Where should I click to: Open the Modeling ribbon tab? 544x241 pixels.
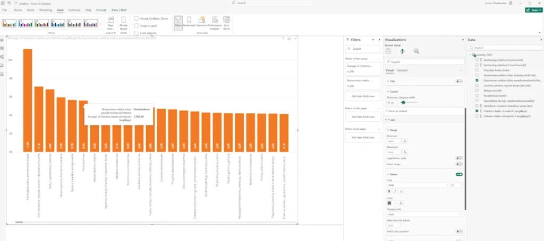pos(46,10)
